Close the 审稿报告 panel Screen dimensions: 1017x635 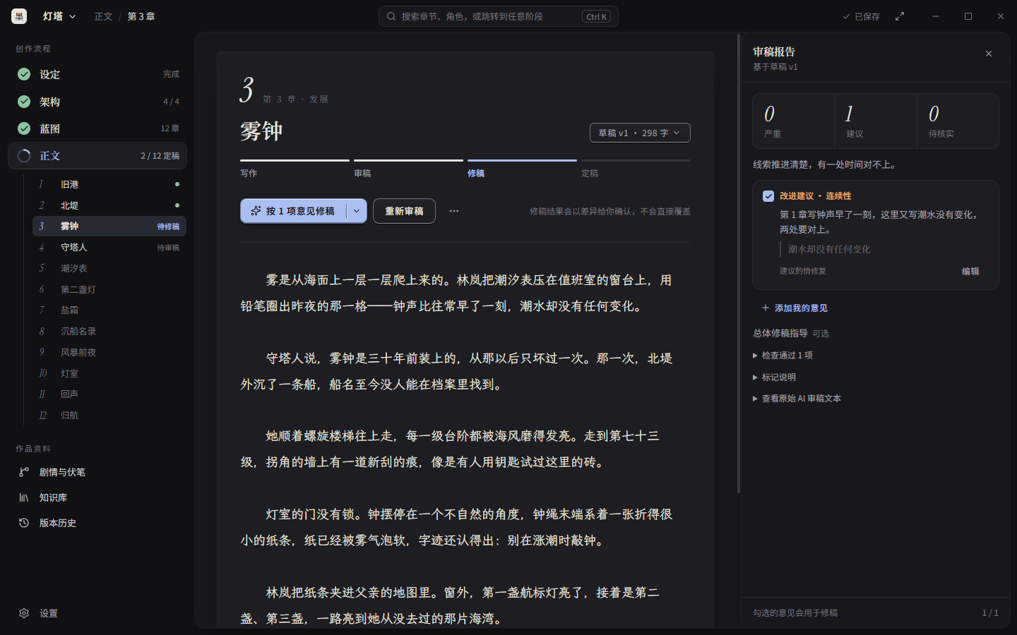tap(989, 54)
